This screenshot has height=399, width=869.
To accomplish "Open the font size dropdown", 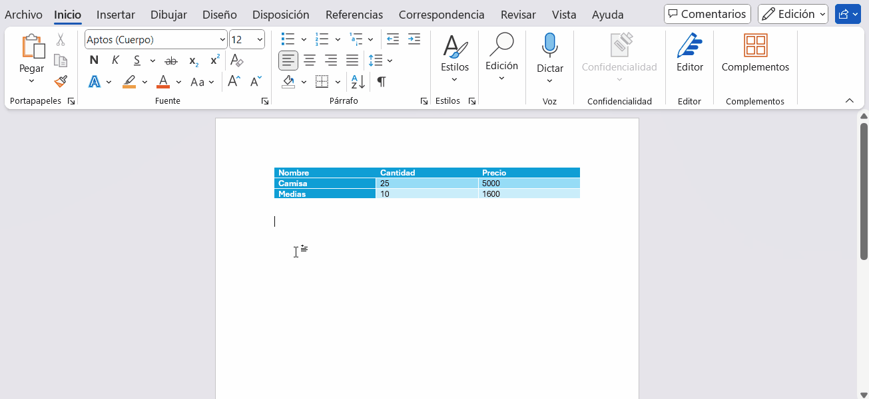I will pyautogui.click(x=259, y=40).
